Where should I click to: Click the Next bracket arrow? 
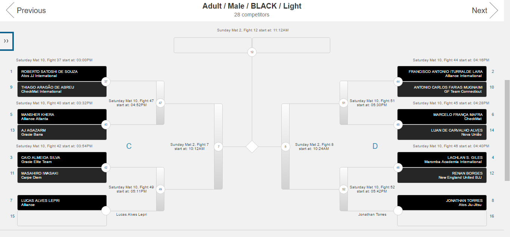485,10
